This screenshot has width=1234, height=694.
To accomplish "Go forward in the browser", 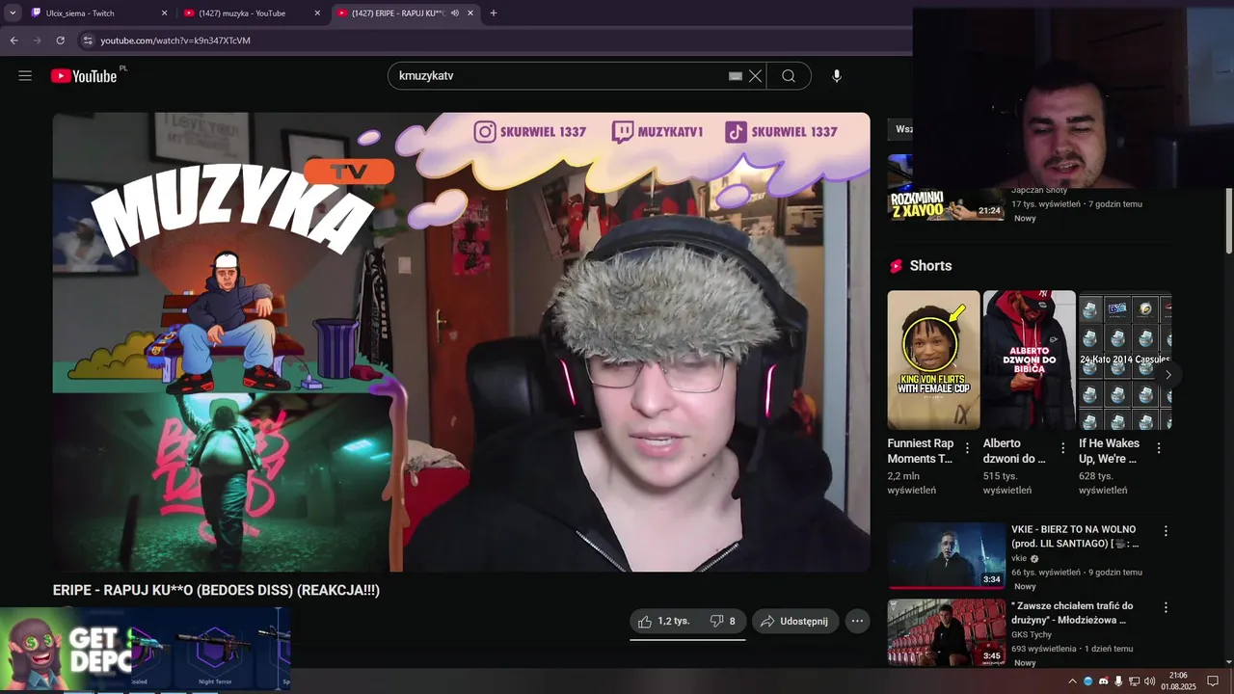I will tap(37, 40).
